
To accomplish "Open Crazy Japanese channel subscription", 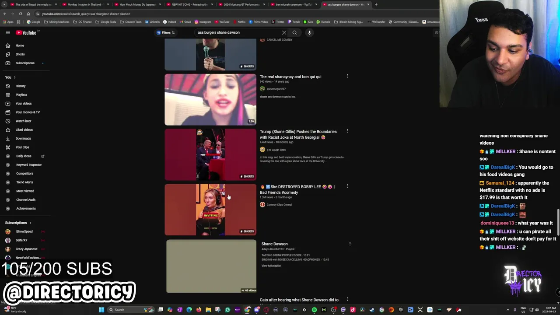I will 26,249.
